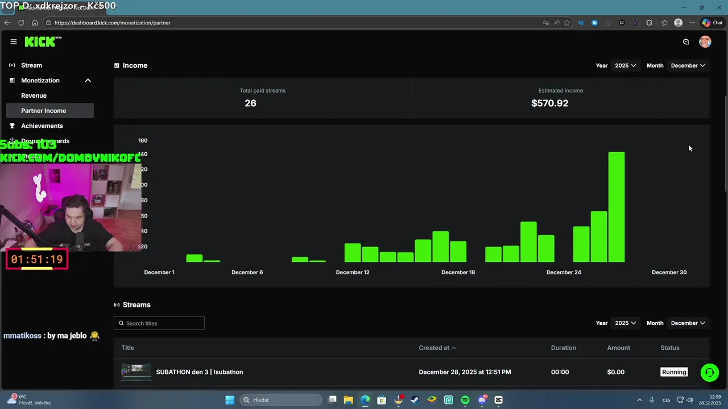Open the Kick hamburger menu
Screen dimensions: 728x409
coord(14,41)
